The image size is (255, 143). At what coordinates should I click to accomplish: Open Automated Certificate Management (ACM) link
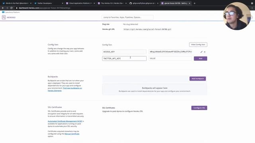(x=65, y=121)
